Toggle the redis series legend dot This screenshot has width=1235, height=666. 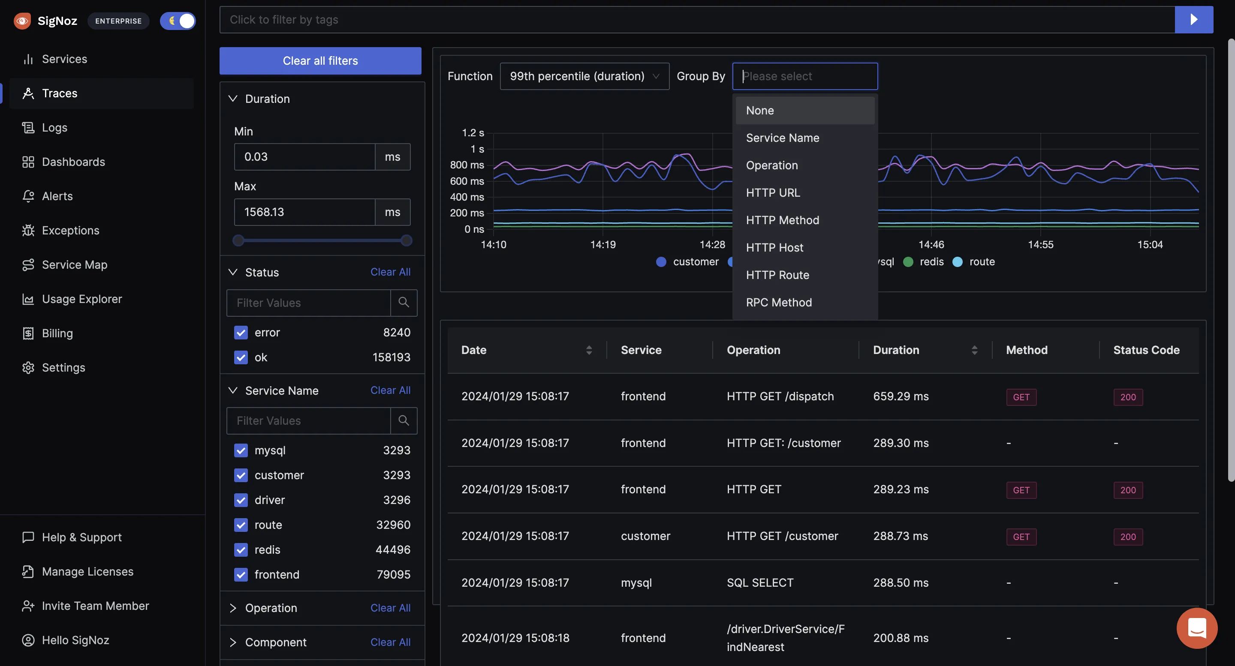908,261
